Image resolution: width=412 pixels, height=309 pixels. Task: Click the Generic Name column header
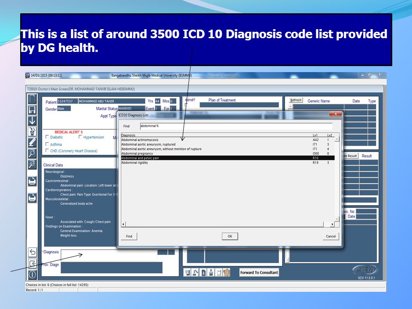point(318,101)
